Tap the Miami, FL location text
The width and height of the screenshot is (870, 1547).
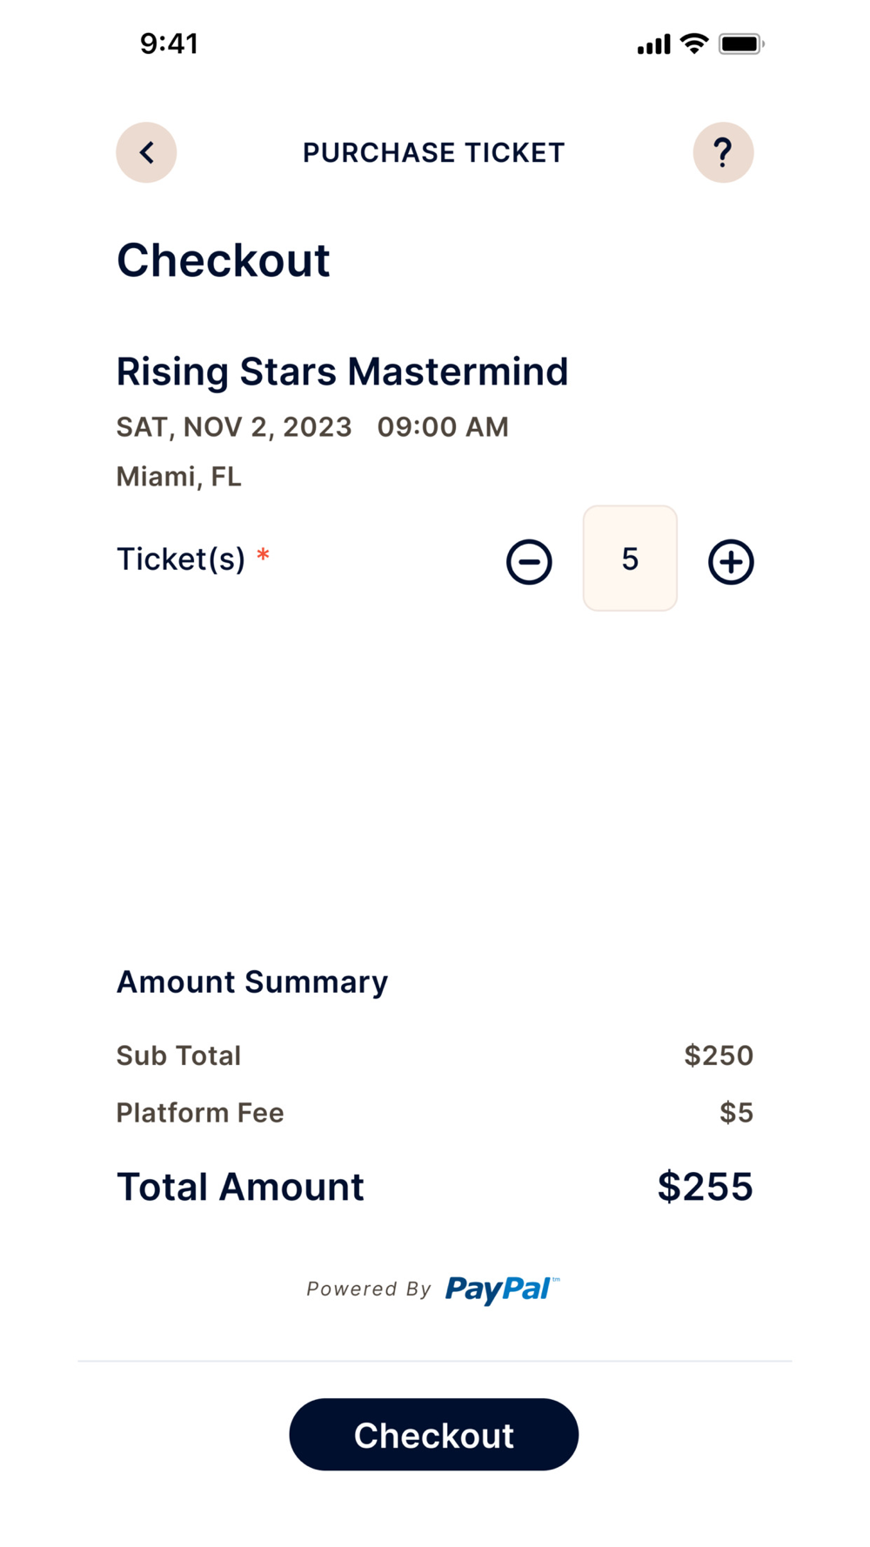point(179,477)
